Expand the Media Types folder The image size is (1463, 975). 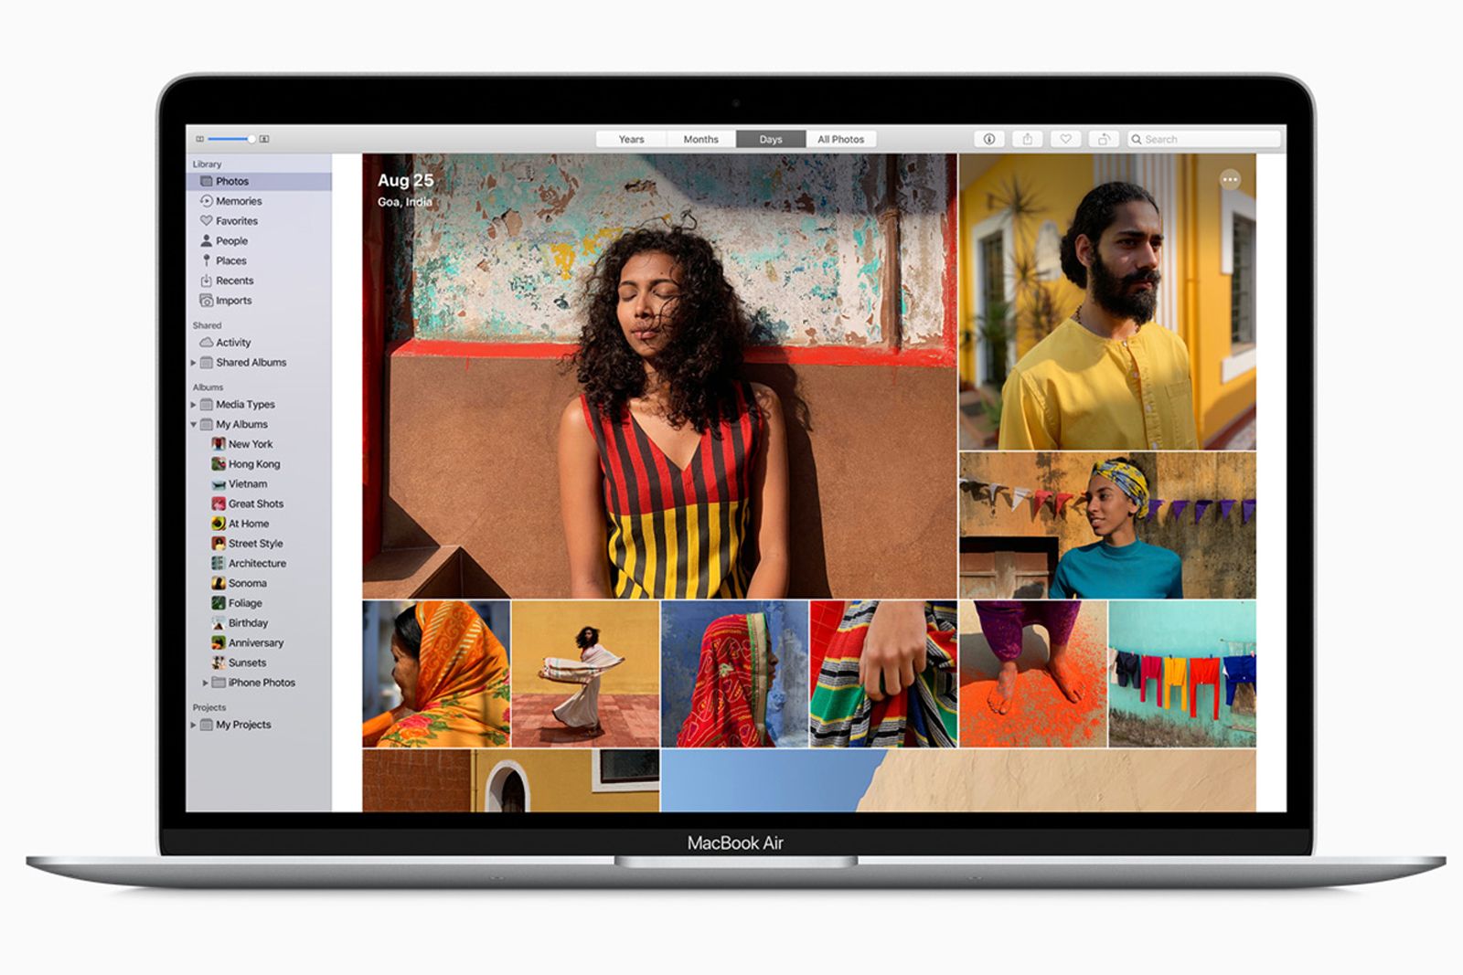[193, 405]
